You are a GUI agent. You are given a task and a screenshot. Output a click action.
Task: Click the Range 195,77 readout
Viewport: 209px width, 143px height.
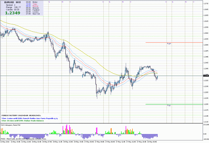[x=13, y=7]
